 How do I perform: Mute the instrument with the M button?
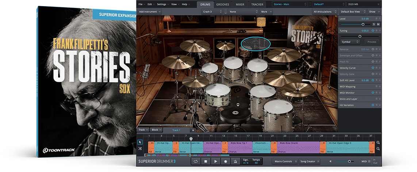click(x=378, y=24)
